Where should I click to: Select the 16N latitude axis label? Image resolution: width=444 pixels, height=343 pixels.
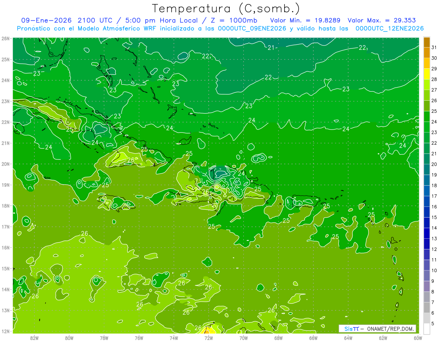(x=6, y=248)
